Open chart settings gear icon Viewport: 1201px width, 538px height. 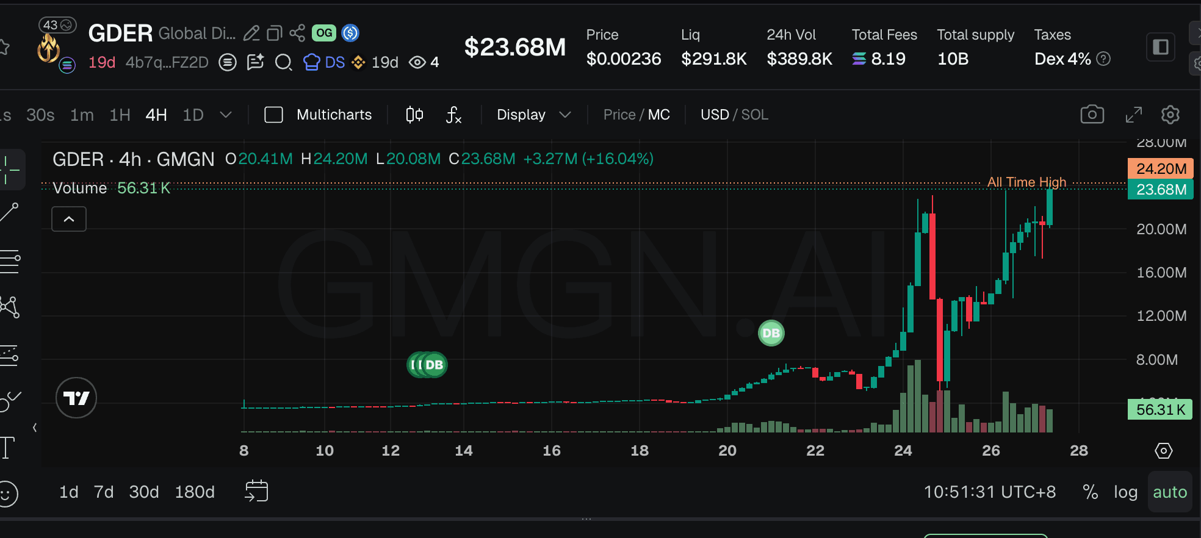click(x=1170, y=114)
